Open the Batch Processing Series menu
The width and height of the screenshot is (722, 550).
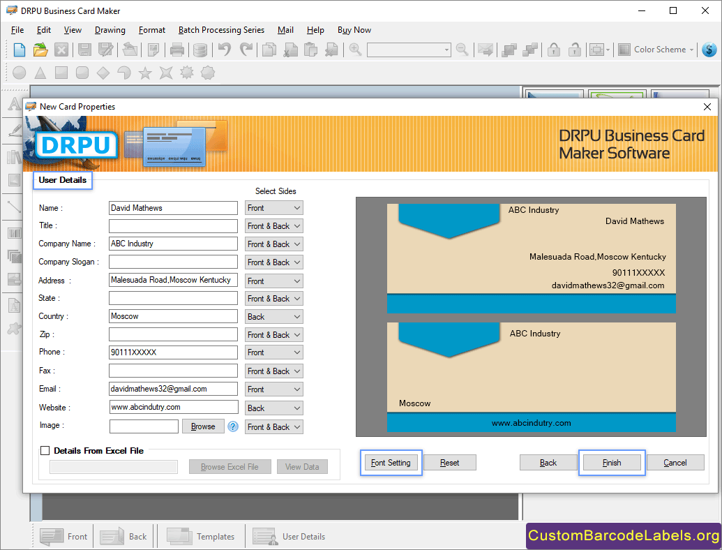pos(221,30)
